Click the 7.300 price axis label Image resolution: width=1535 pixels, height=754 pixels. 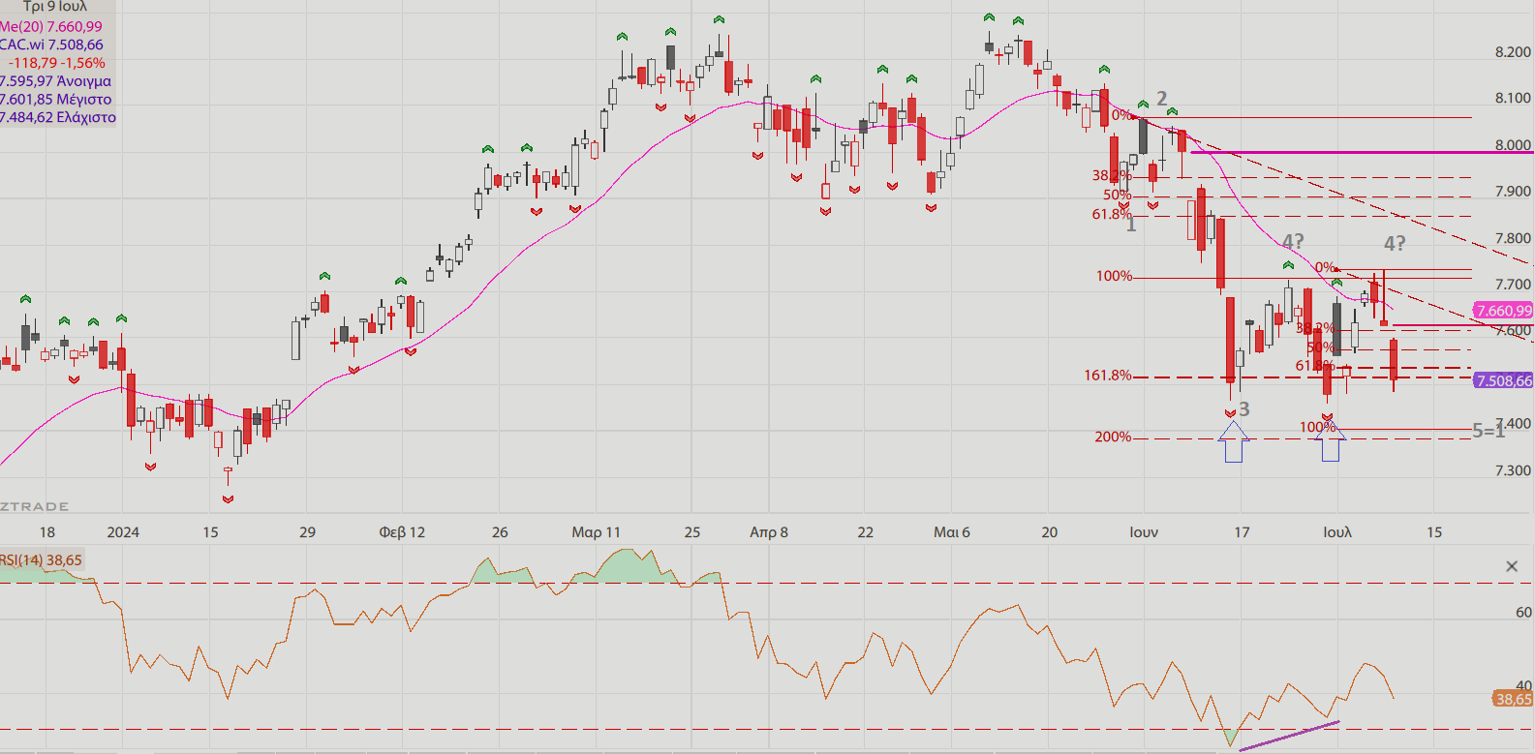(1513, 470)
